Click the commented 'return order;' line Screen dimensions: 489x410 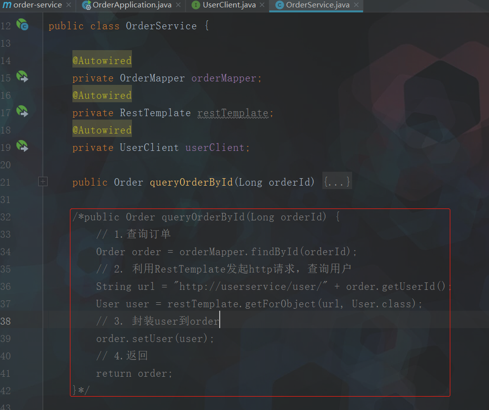[134, 373]
